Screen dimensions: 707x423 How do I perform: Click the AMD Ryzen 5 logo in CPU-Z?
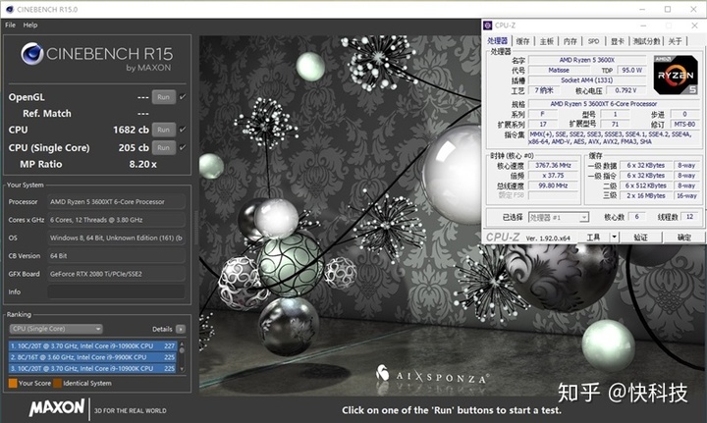676,76
